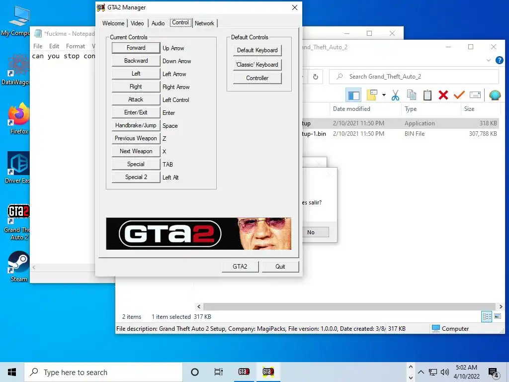Open the My Computer desktop icon
Screen dimensions: 509x382
pyautogui.click(x=16, y=21)
